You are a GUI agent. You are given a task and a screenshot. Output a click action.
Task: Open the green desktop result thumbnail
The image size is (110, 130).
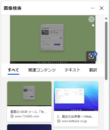coord(29,94)
